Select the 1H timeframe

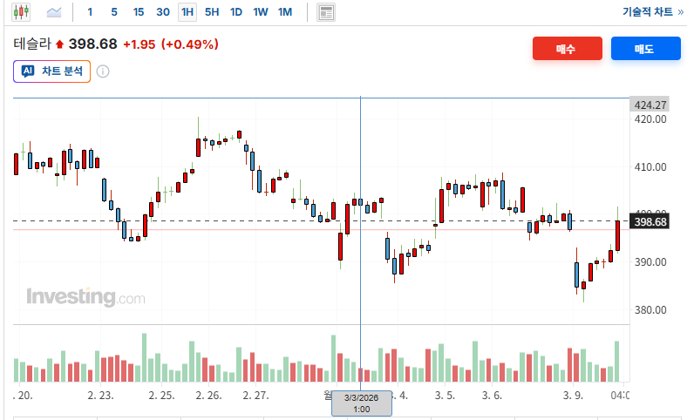pyautogui.click(x=187, y=12)
